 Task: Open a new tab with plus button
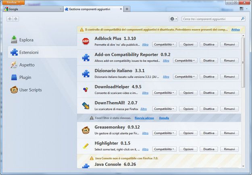coord(127,9)
